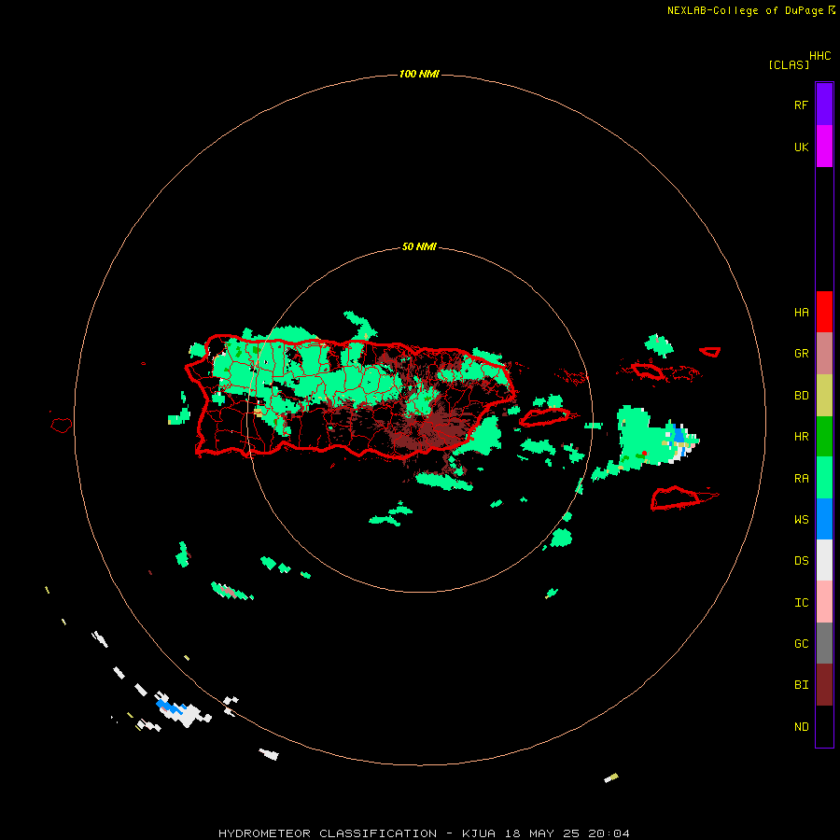Image resolution: width=840 pixels, height=840 pixels.
Task: Select the GC gray legend swatch
Action: point(824,643)
